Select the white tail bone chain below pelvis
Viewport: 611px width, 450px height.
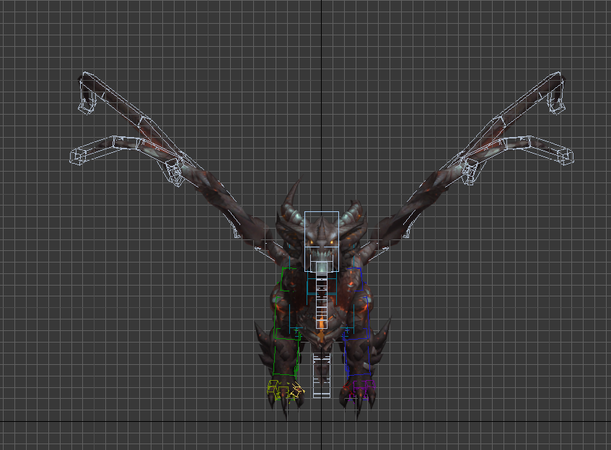[x=322, y=376]
